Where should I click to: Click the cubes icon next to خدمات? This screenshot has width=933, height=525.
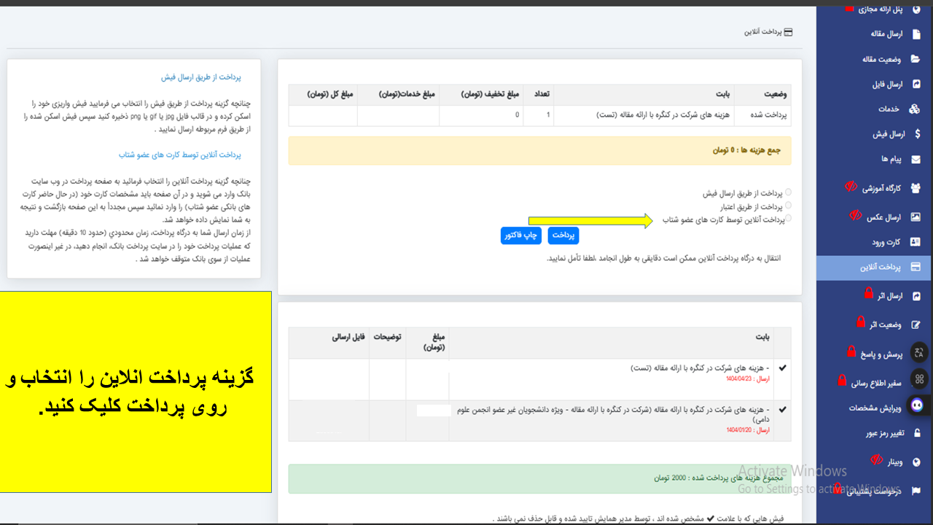tap(915, 109)
